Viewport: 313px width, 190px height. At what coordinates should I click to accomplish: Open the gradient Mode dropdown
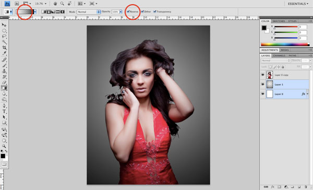[89, 12]
